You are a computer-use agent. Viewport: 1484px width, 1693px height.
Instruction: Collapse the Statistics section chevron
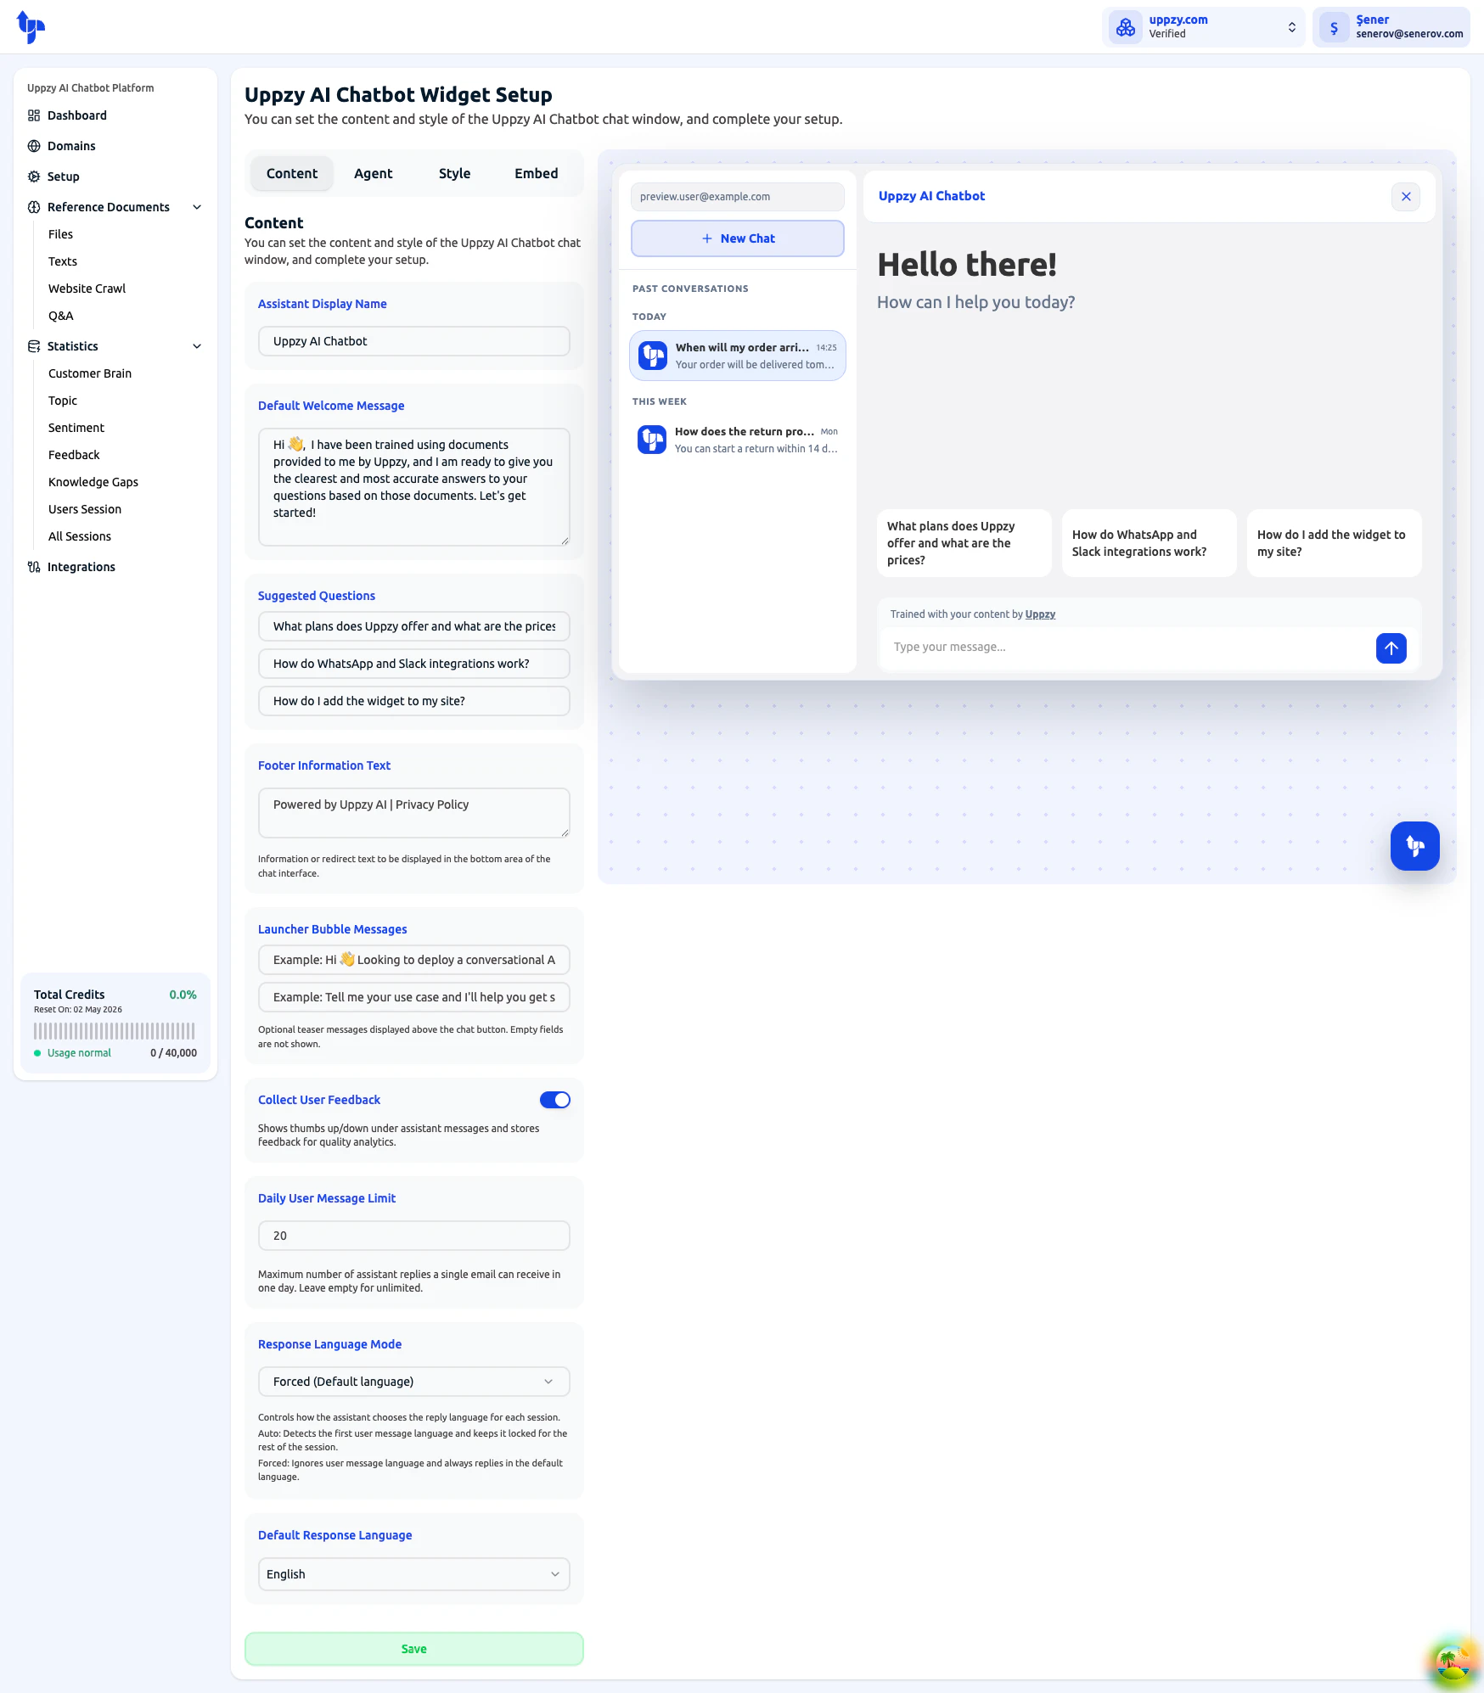tap(197, 346)
